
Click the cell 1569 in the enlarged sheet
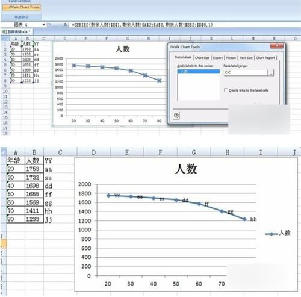click(34, 202)
